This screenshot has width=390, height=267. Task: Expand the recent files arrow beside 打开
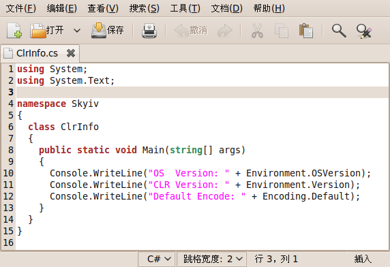pyautogui.click(x=77, y=31)
